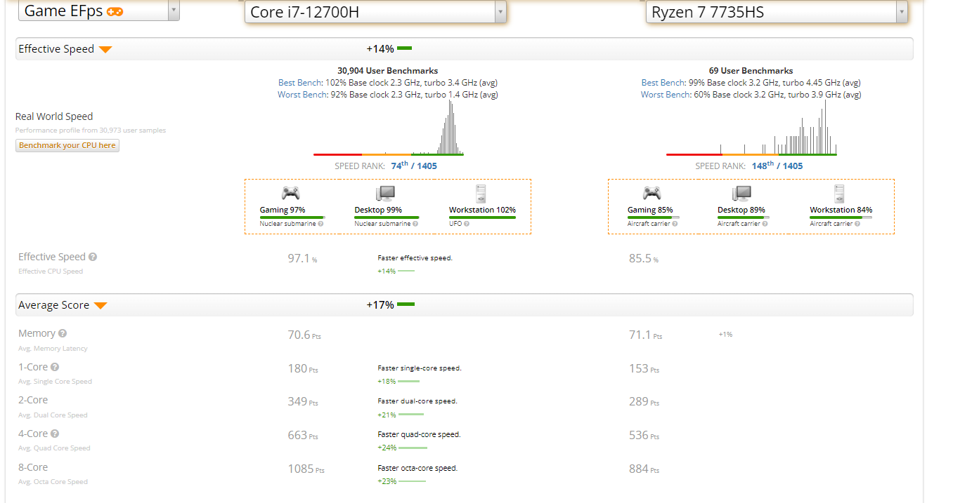The height and width of the screenshot is (503, 953).
Task: Click the help icon beside 4-Core
Action: tap(55, 434)
